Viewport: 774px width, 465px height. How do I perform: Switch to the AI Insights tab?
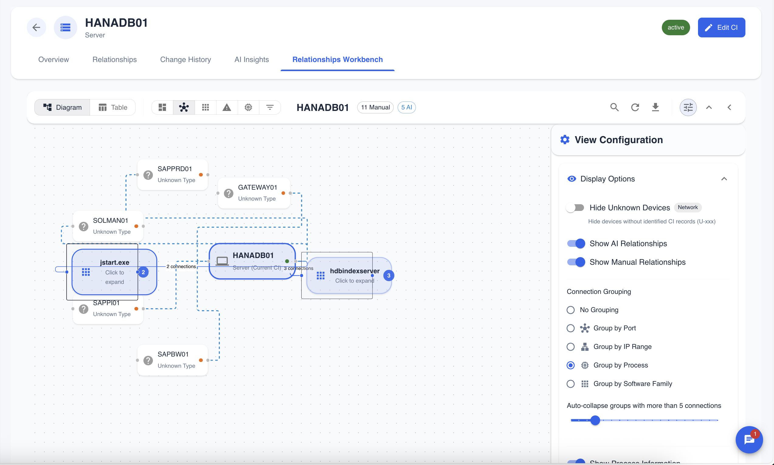251,60
